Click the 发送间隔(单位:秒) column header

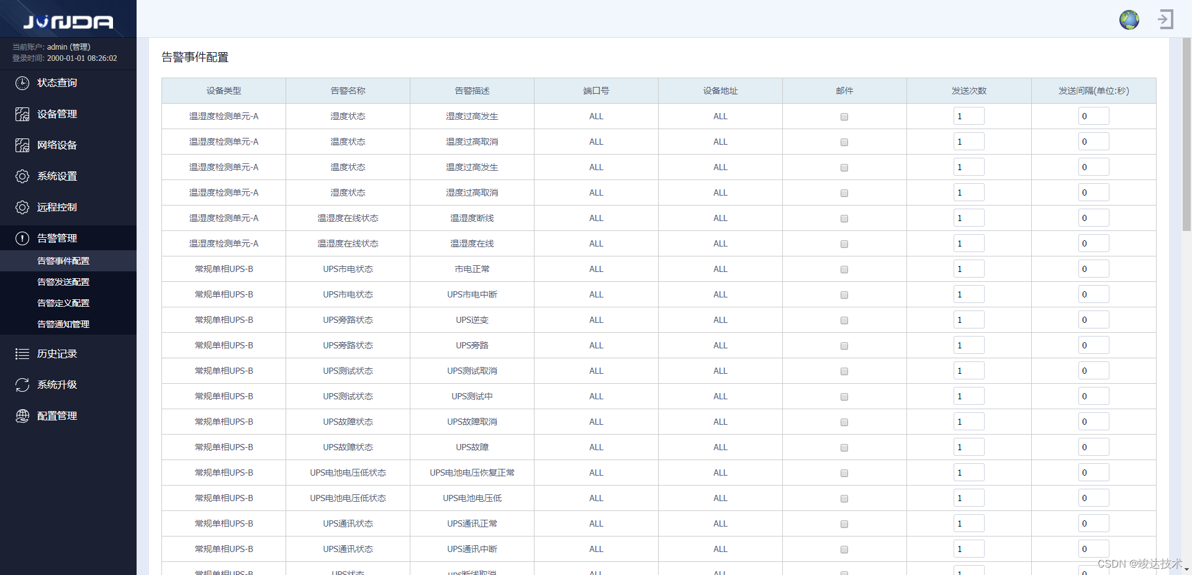coord(1094,91)
